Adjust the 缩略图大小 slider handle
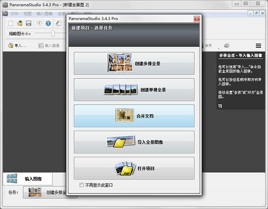 pos(53,33)
